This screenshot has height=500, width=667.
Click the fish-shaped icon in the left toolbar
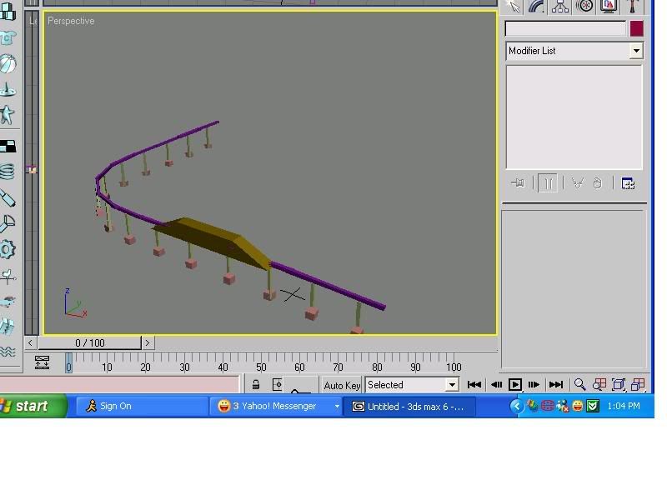click(8, 302)
